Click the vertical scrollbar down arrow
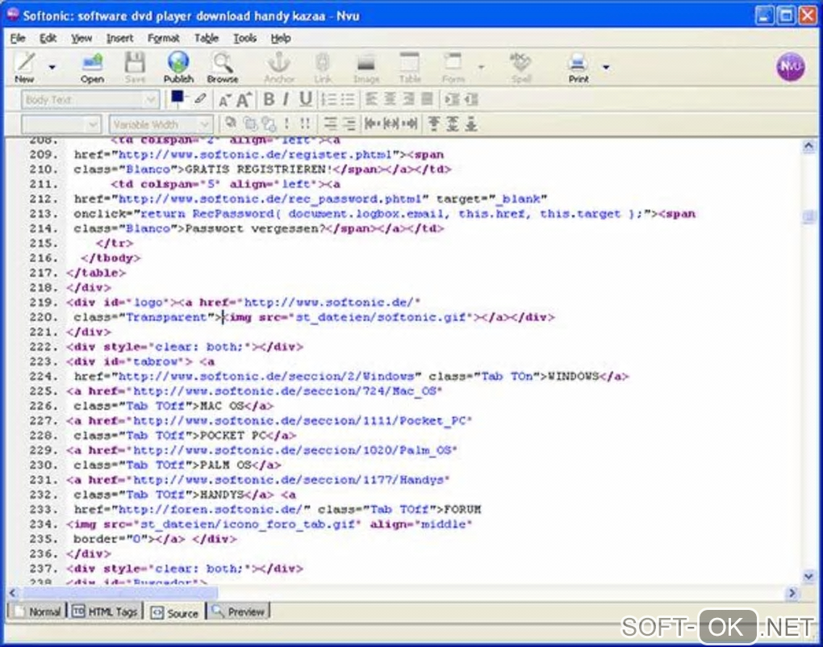 pos(808,576)
